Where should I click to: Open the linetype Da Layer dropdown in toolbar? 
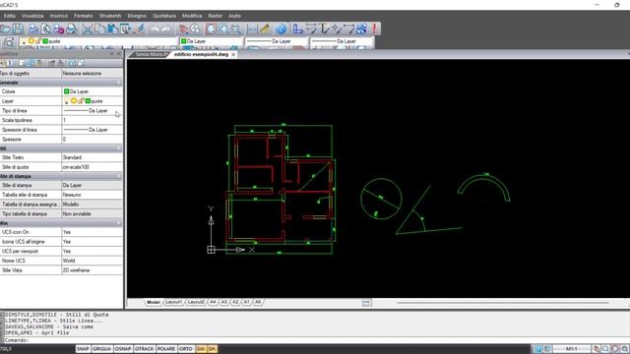click(277, 41)
